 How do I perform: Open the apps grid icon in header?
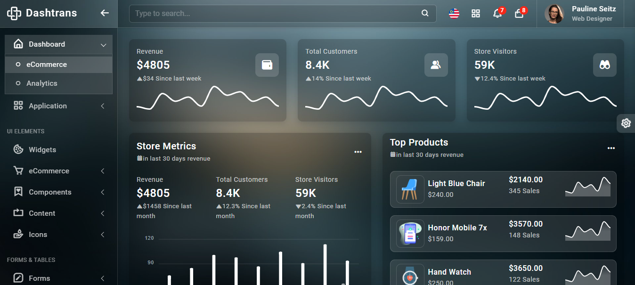[476, 14]
